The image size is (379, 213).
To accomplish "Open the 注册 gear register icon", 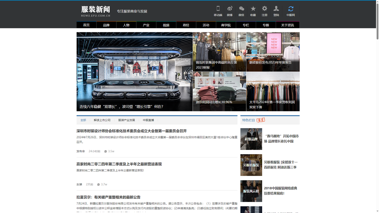I will point(265,9).
